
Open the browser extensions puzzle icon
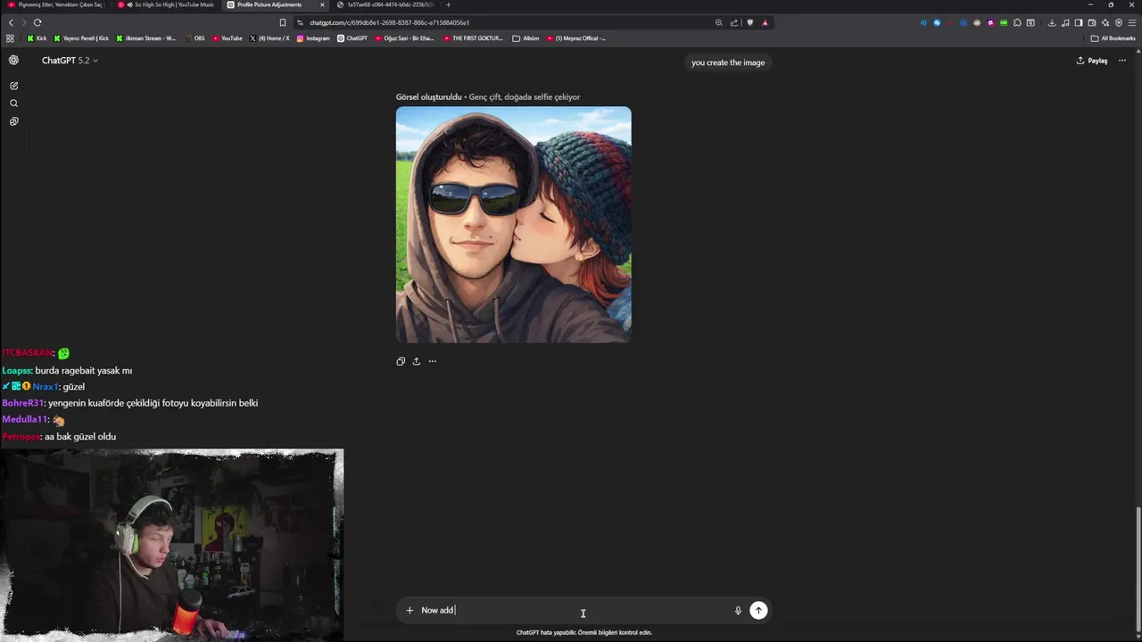pos(1017,22)
